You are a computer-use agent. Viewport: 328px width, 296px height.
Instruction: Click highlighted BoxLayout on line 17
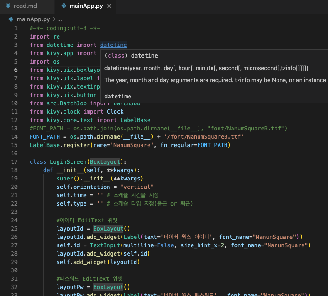[x=105, y=162]
